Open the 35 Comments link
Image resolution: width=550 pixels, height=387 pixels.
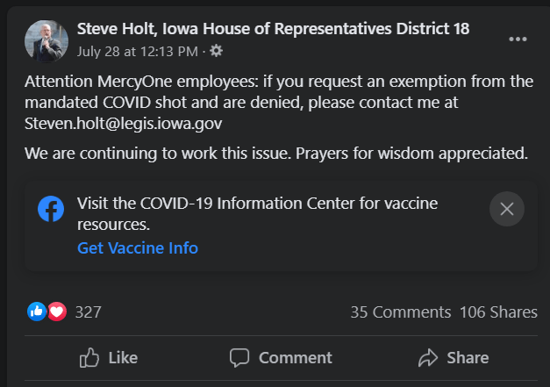(400, 312)
